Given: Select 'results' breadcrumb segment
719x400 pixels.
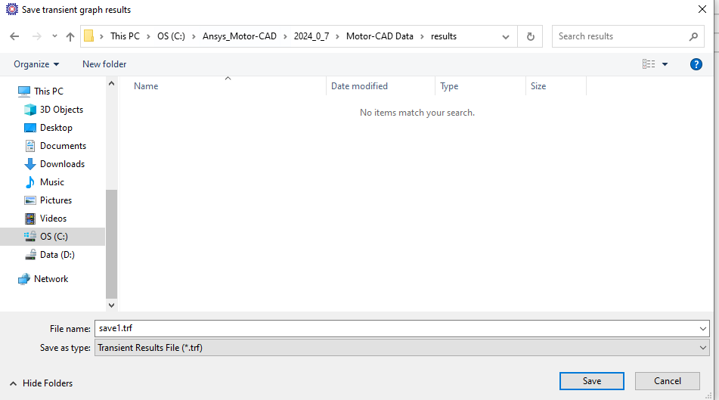Looking at the screenshot, I should [443, 36].
